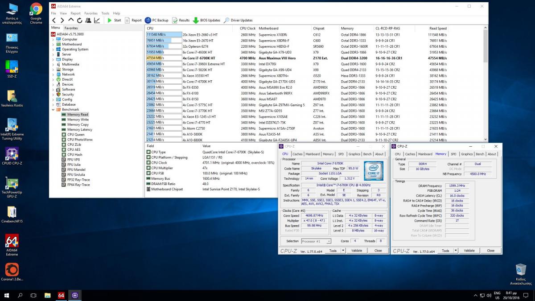Open PC Backup from the AIDA64 toolbar
Screen dimensions: 535x301
tap(157, 20)
